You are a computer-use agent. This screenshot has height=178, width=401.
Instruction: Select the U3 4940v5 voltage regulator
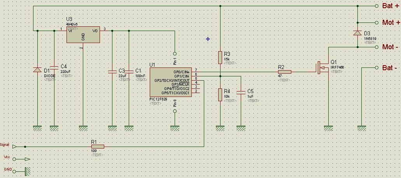click(x=83, y=35)
